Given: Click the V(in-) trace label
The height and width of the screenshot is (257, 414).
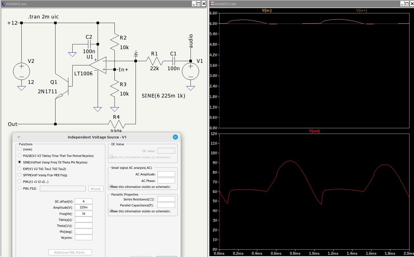Looking at the screenshot, I should [x=267, y=11].
